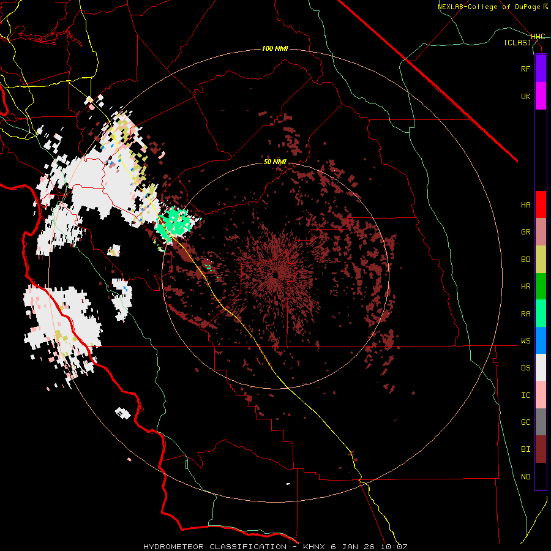Click the 'HHC' label above the legend
The image size is (551, 551).
pyautogui.click(x=538, y=37)
